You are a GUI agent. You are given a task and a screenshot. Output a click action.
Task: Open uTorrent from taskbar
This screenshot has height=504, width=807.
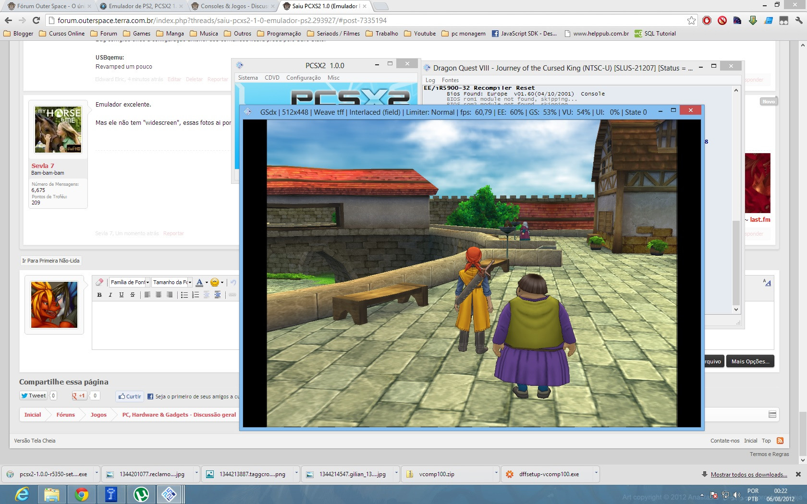click(x=141, y=494)
